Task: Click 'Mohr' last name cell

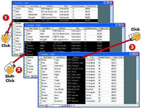Action: pyautogui.click(x=60, y=98)
